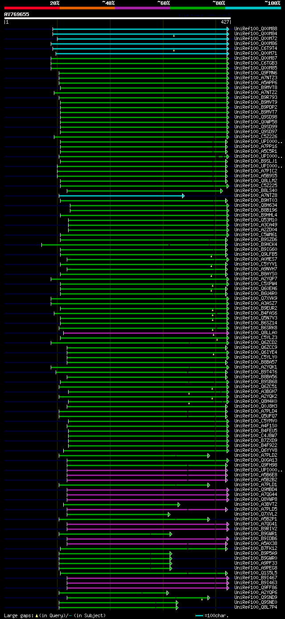Select hit UniRef100_A7PIC2

(256, 171)
